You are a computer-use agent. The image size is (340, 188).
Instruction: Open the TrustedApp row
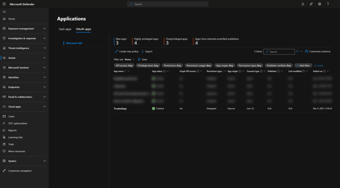[223, 109]
